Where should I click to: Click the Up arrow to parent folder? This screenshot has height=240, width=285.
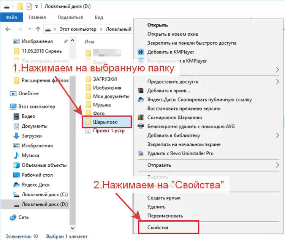click(38, 29)
